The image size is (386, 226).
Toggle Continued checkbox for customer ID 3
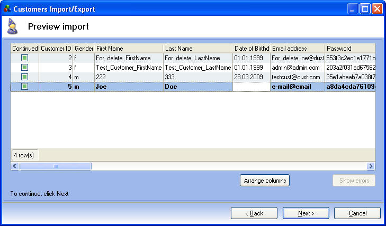(24, 68)
